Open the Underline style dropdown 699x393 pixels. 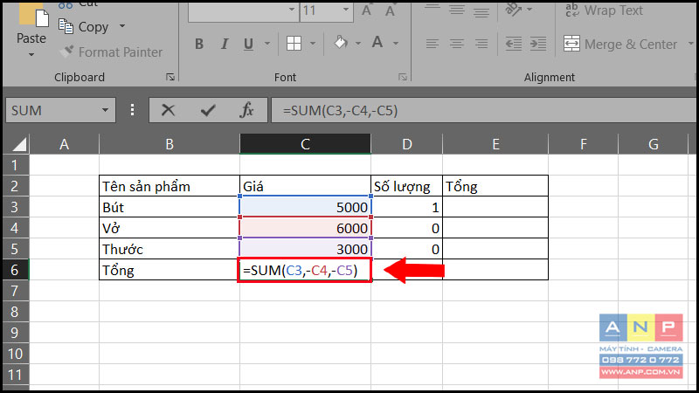(x=267, y=44)
